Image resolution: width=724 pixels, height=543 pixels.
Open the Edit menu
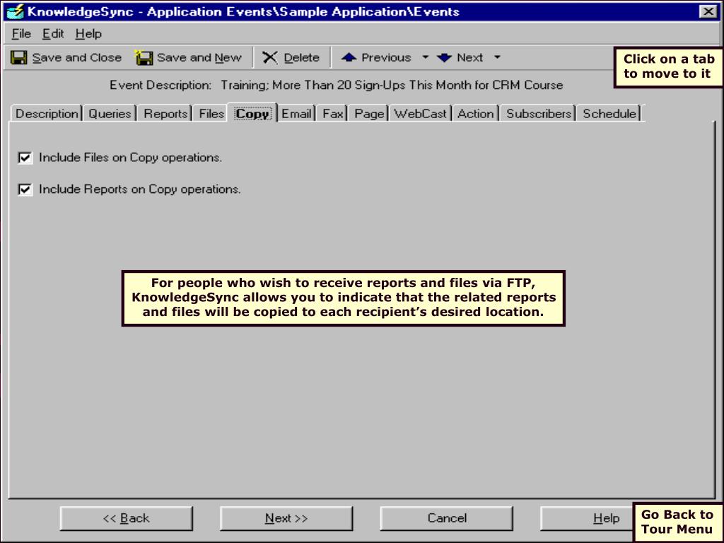coord(53,34)
